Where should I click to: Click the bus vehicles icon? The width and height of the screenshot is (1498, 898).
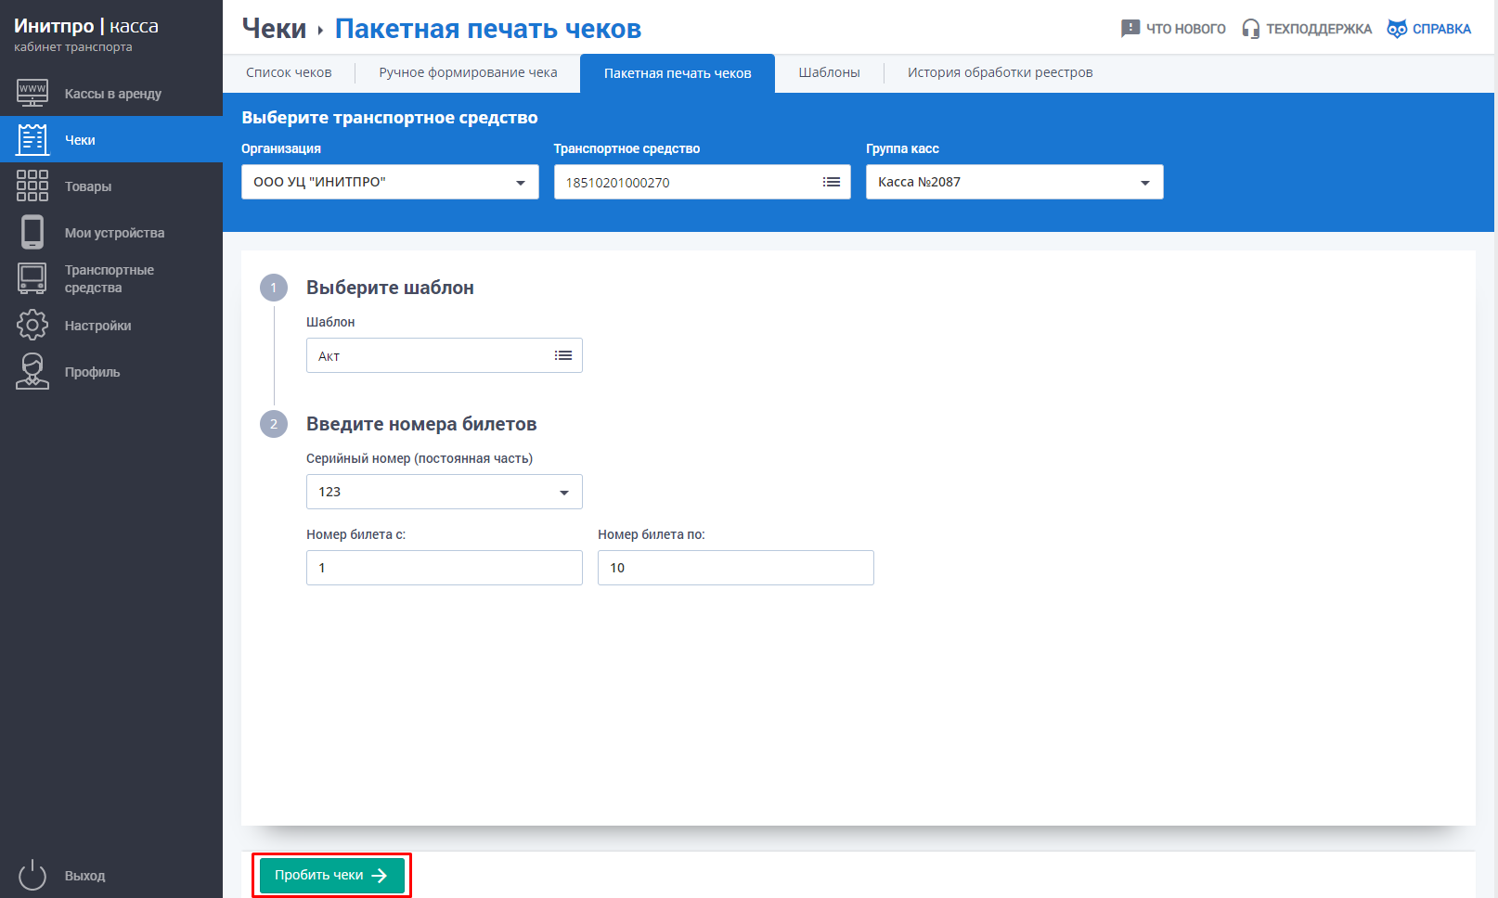tap(32, 278)
